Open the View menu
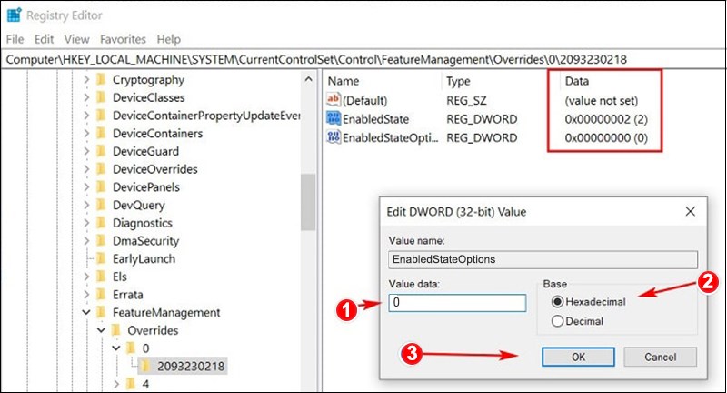The image size is (727, 393). coord(76,39)
